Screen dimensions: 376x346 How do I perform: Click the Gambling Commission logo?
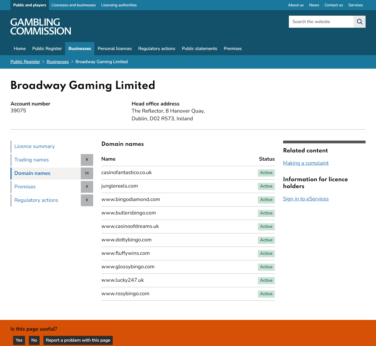pyautogui.click(x=41, y=27)
